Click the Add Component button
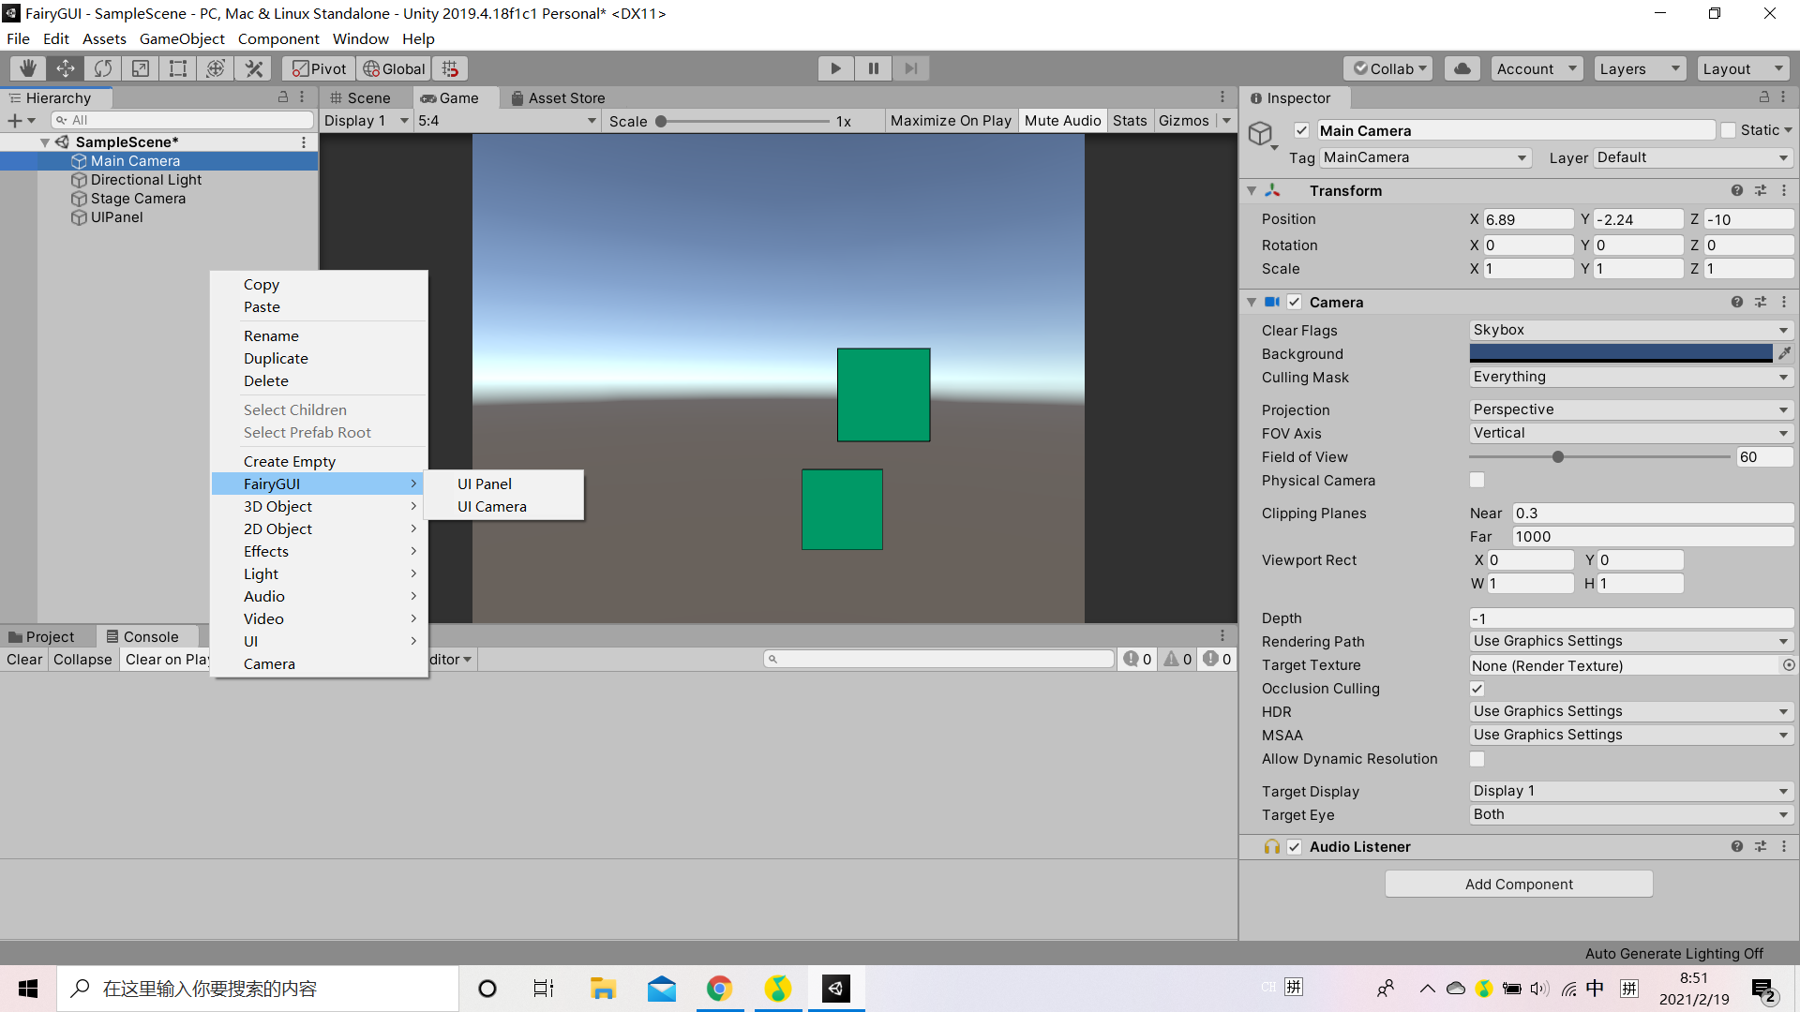The image size is (1800, 1012). coord(1519,884)
